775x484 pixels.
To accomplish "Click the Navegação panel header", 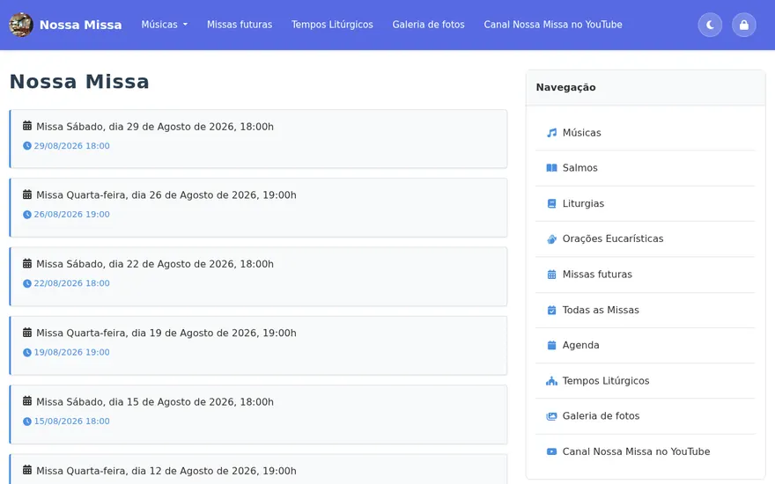I will 646,87.
